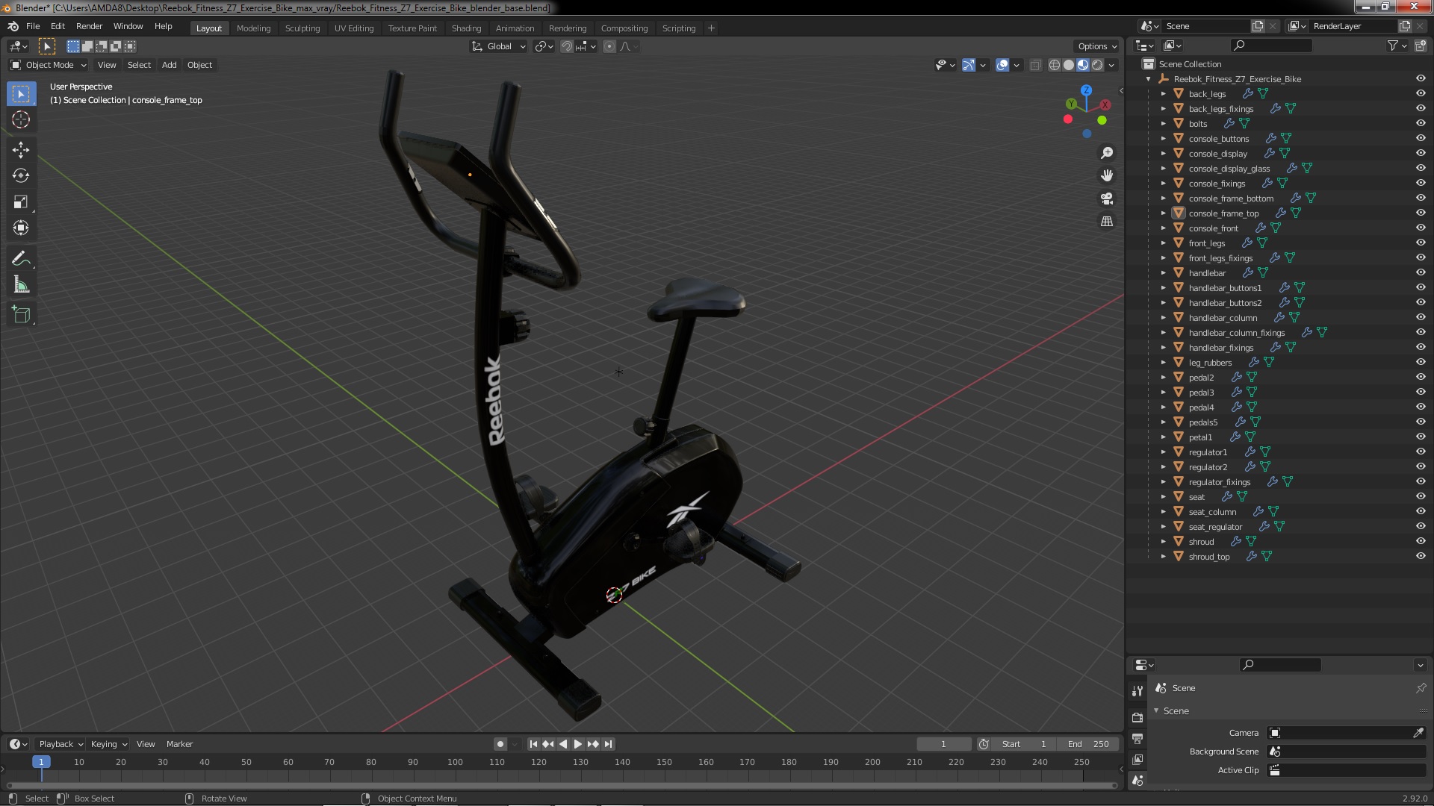The height and width of the screenshot is (806, 1434).
Task: Click the Blender logo menu icon
Action: (x=13, y=26)
